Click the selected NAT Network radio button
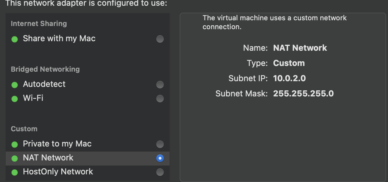 tap(160, 158)
